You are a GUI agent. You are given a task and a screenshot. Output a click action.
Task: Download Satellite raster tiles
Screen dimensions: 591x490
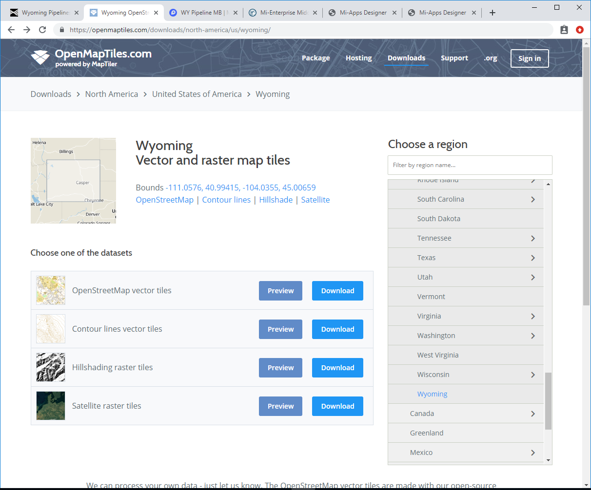338,406
